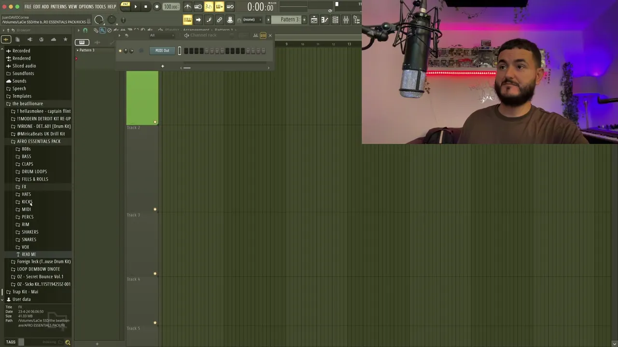Click the piano icon in pattern picker
Viewport: 618px width, 347px height.
point(82,42)
